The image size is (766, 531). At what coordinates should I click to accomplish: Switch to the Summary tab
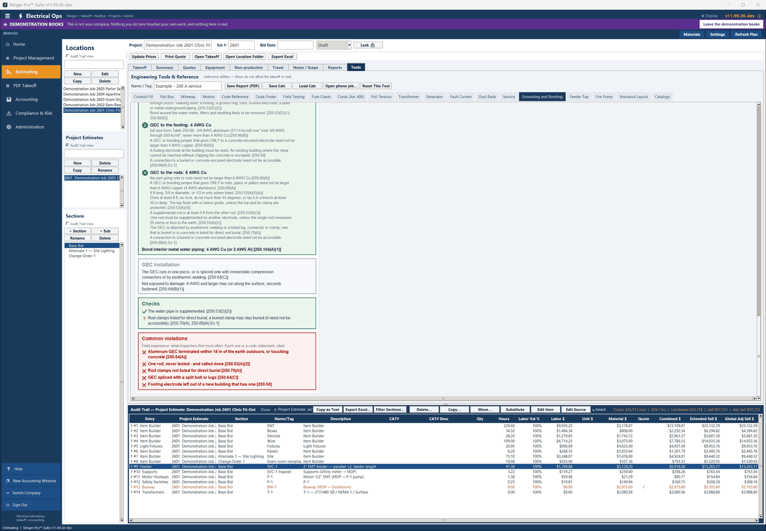(x=164, y=67)
